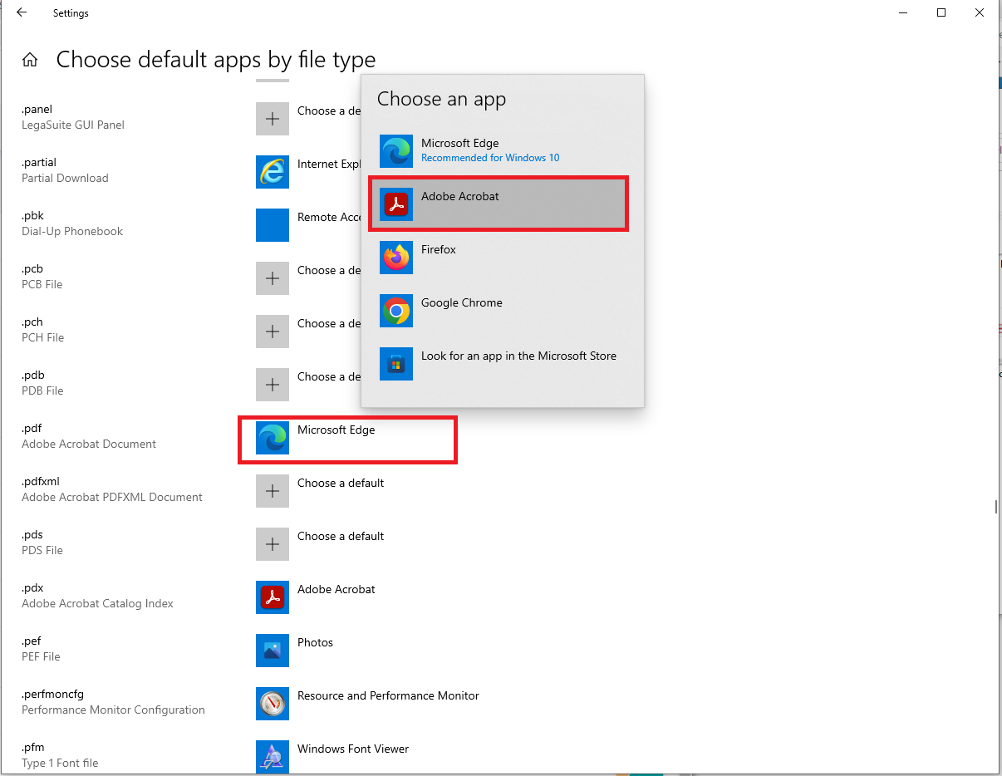Click Dial-Up Phonebook description text

(x=72, y=231)
